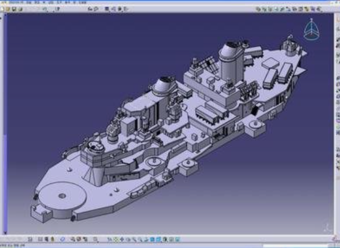Viewport: 340px width, 248px height.
Task: Choose the Rotate view tool in bottom toolbar
Action: click(127, 238)
